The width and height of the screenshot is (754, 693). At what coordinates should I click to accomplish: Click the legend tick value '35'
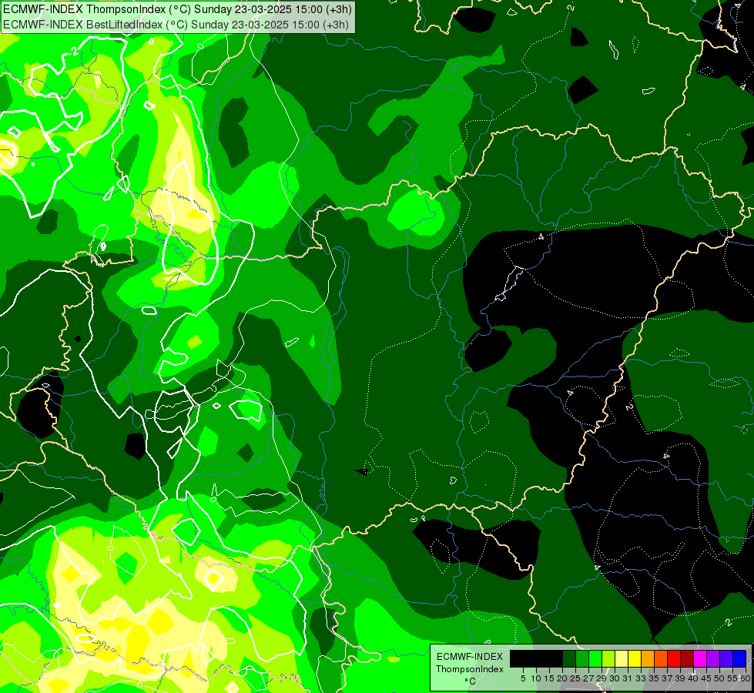[654, 678]
